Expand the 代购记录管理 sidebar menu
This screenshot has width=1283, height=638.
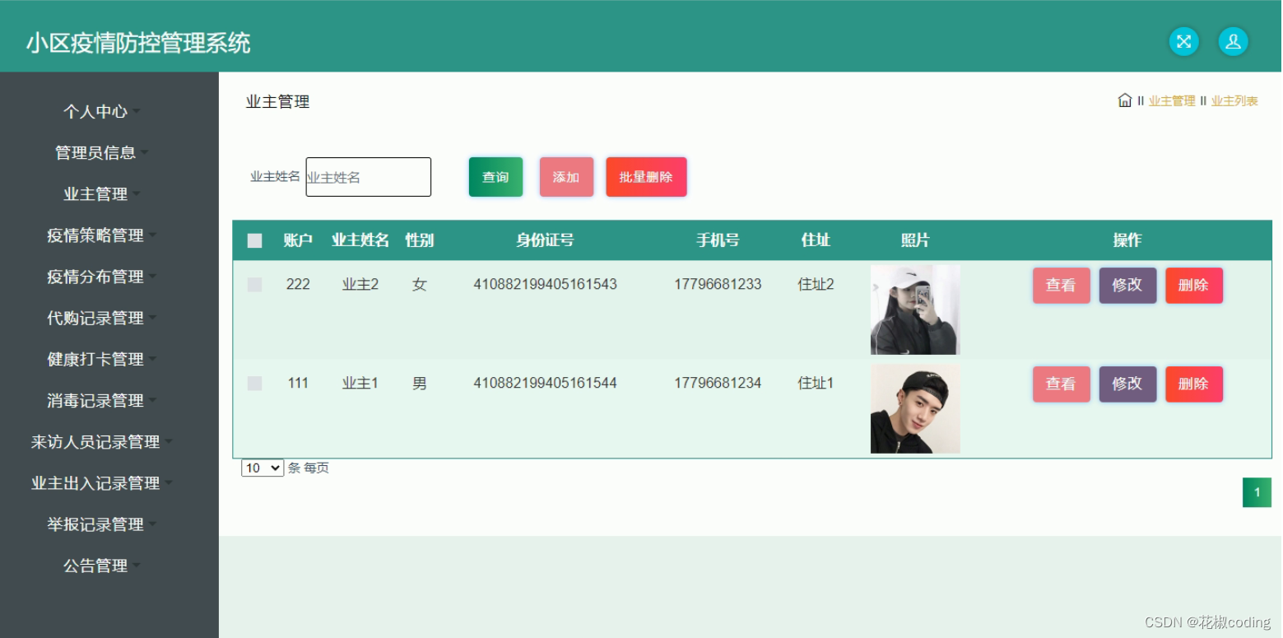coord(101,318)
